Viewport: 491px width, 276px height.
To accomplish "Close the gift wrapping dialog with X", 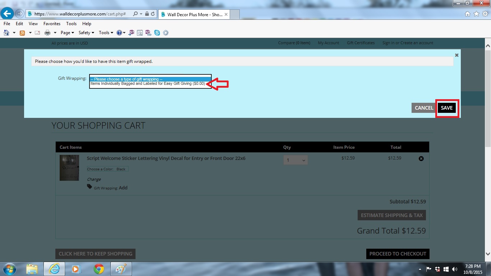I will coord(456,55).
